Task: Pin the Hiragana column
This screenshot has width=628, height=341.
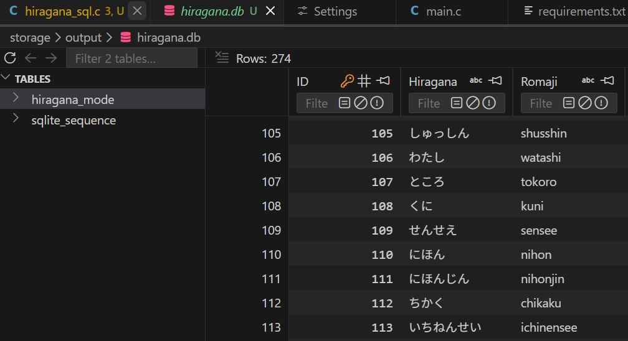Action: (495, 81)
